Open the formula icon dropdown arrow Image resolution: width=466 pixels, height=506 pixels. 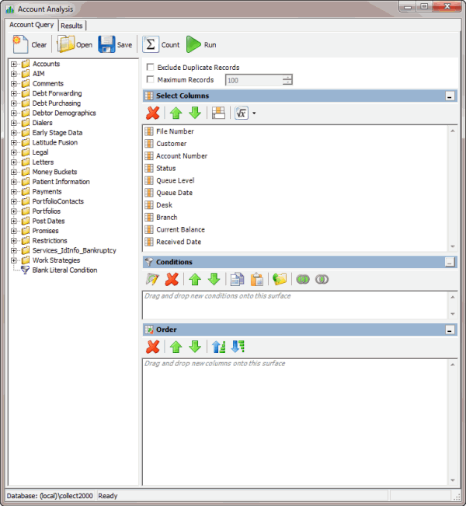click(254, 113)
